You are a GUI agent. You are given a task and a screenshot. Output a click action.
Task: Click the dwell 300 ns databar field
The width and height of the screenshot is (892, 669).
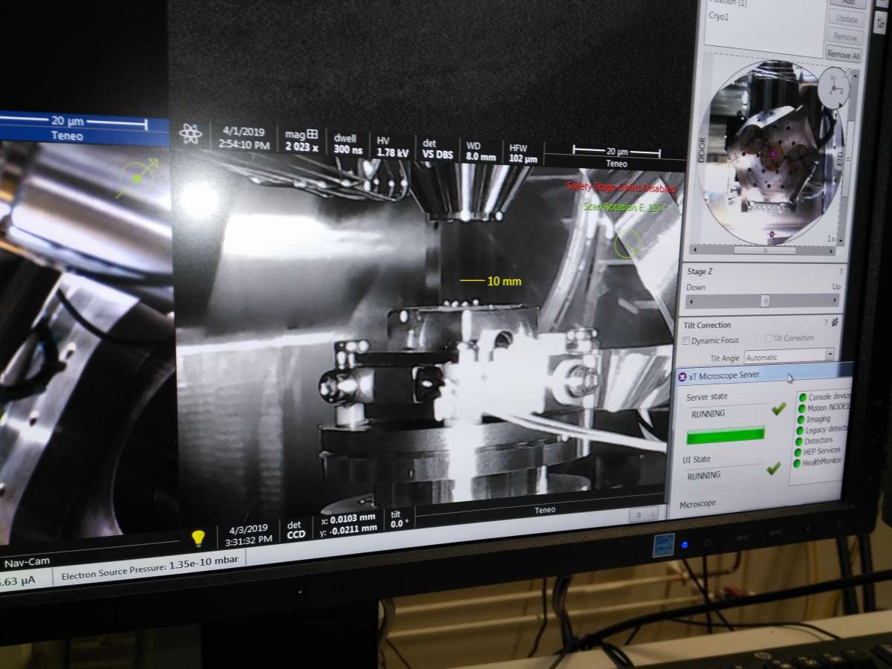point(348,144)
